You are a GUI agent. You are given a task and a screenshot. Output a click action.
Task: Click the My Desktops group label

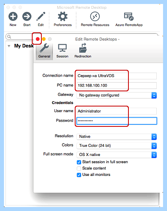coord(24,46)
